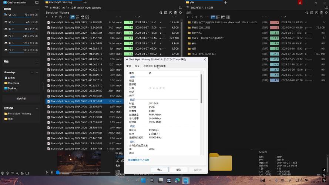Open Black Myth Wukong history entry

point(18,114)
